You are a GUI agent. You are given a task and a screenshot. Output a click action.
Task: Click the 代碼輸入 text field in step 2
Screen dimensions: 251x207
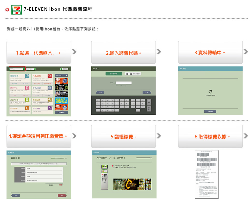tap(123, 83)
